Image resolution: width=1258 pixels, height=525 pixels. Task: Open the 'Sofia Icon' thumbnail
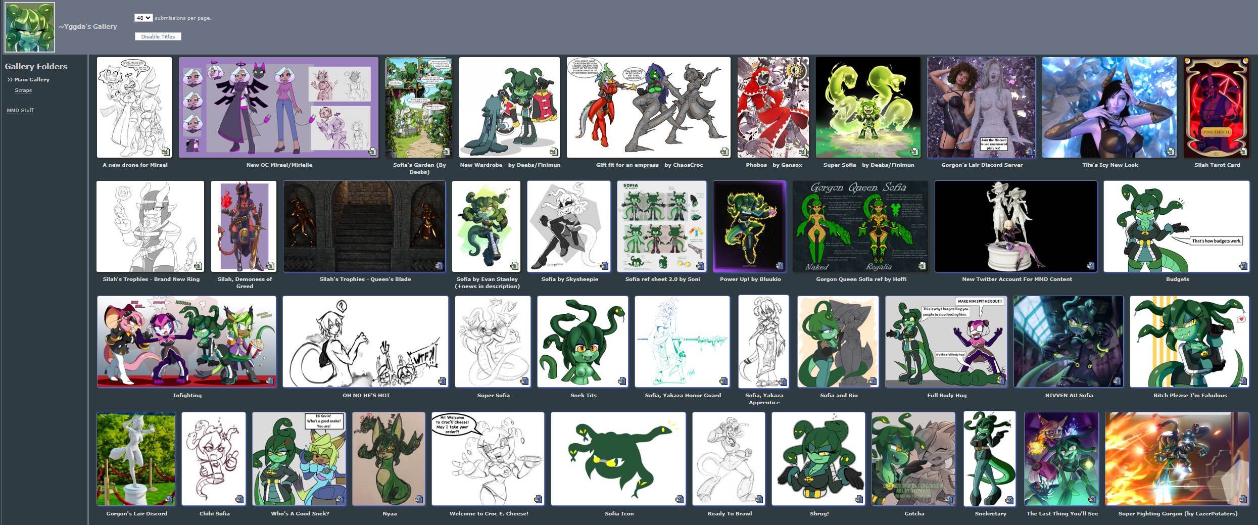[618, 459]
